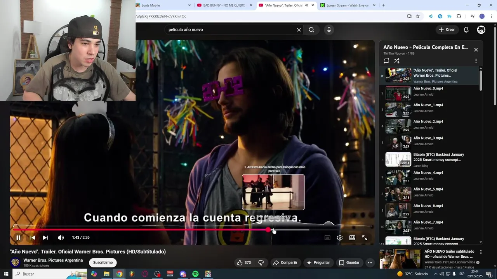Open more actions menu beside Guardar

point(370,263)
